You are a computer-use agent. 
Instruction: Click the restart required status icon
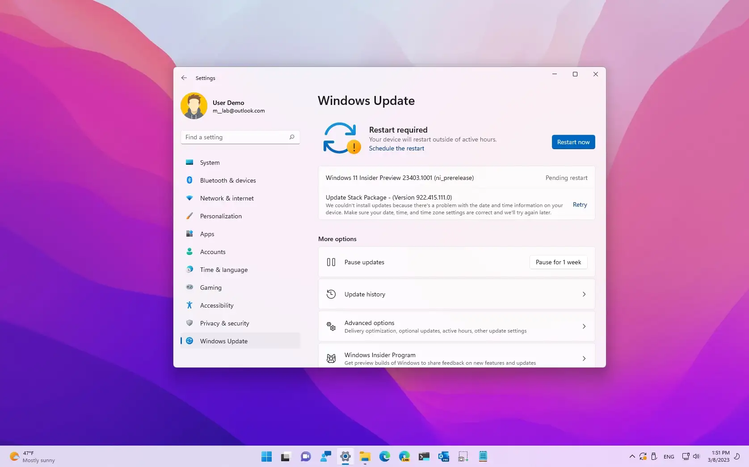tap(342, 138)
